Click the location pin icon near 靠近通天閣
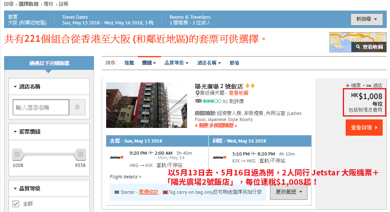390x212 pixels. coord(197,93)
